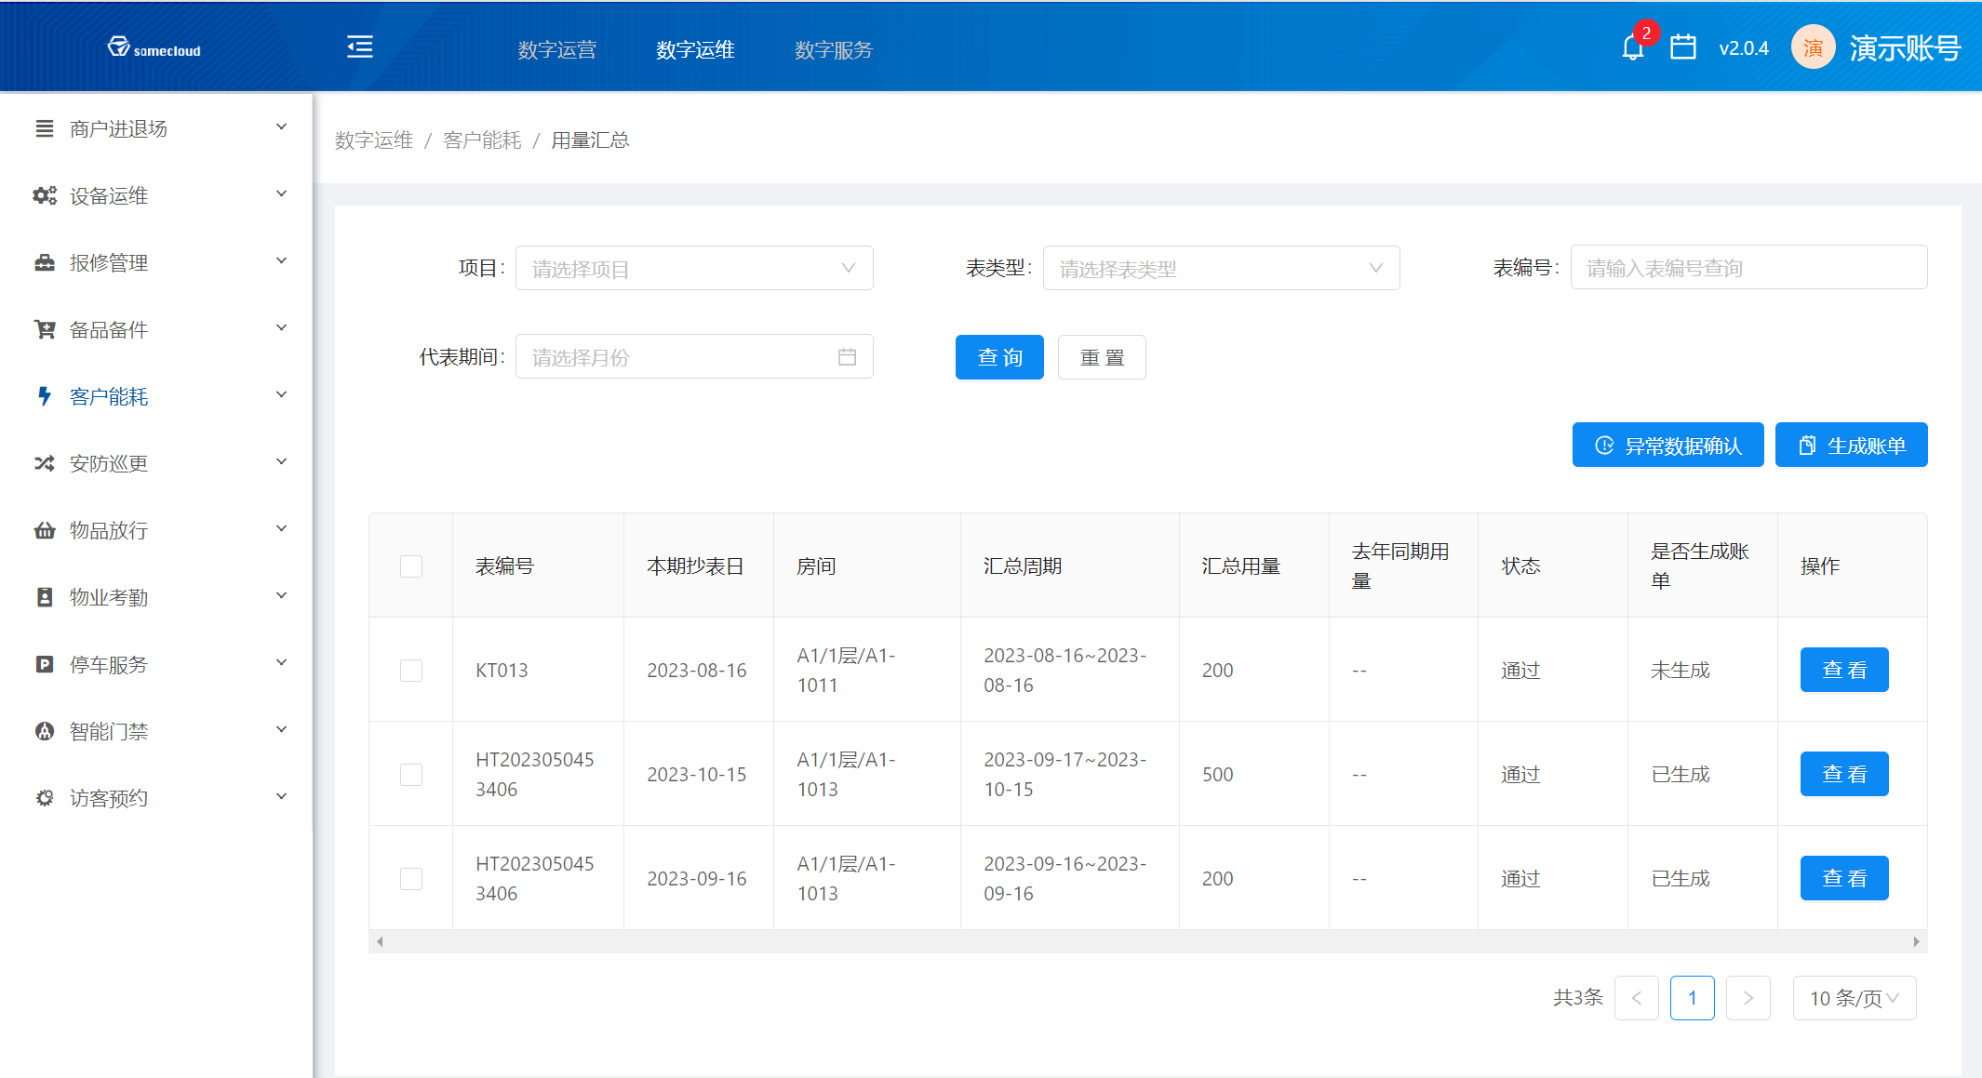Click the 客户能耗 breadcrumb link
Image resolution: width=1982 pixels, height=1078 pixels.
[x=482, y=140]
